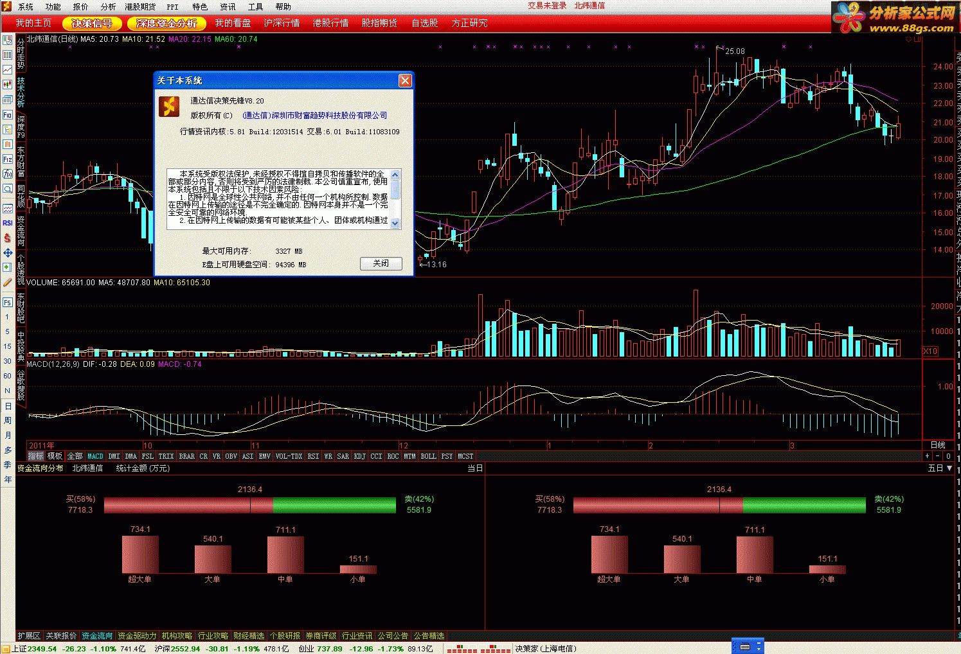Click the 决策信号 toolbar button
This screenshot has width=961, height=654.
92,23
